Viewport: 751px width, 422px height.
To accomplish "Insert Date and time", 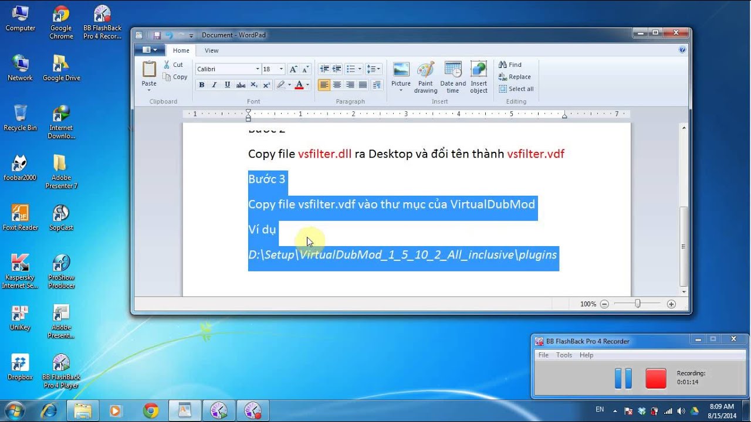I will coord(453,76).
